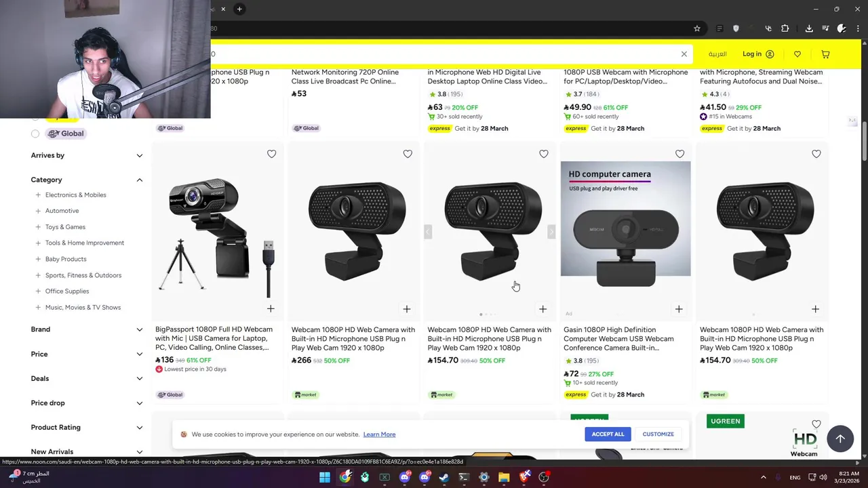Follow the Learn More cookie link

379,434
